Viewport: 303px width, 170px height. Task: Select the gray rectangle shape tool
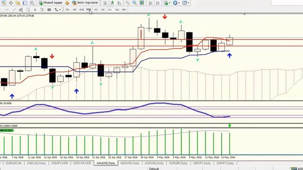click(x=49, y=9)
